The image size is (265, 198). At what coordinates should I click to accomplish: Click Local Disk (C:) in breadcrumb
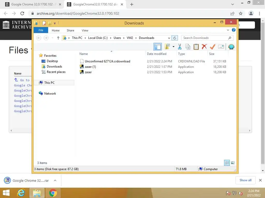[x=98, y=38]
